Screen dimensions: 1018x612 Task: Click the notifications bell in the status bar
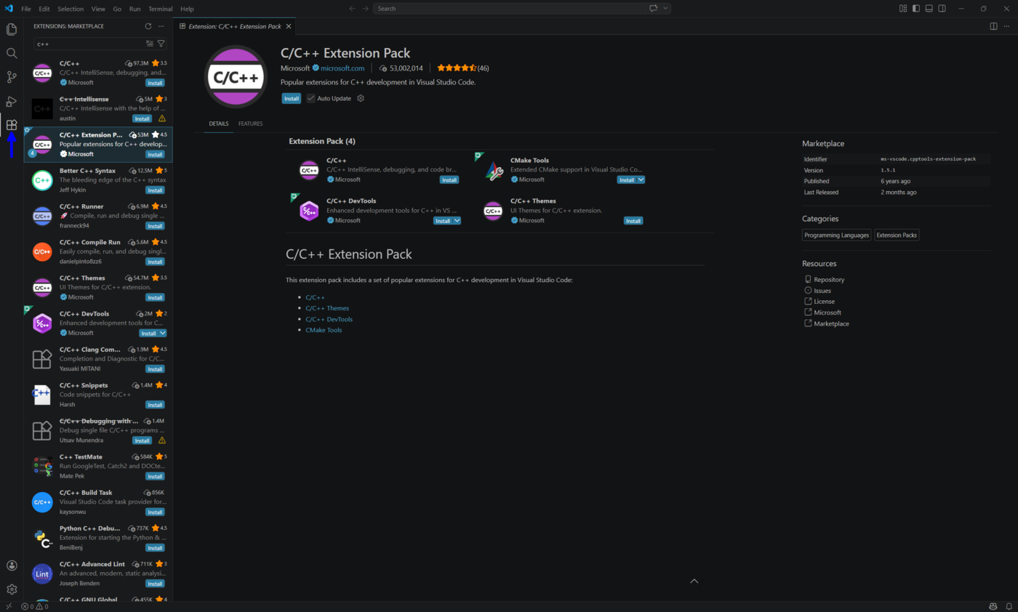click(x=1009, y=605)
